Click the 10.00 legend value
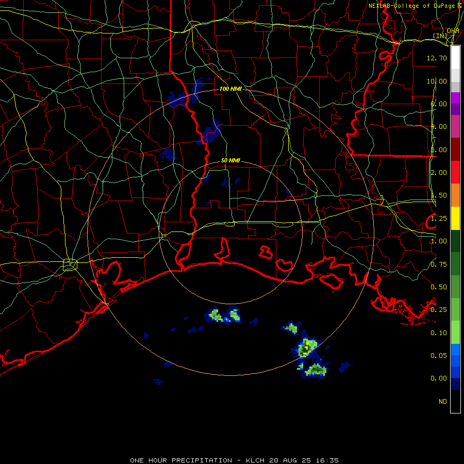 click(437, 81)
